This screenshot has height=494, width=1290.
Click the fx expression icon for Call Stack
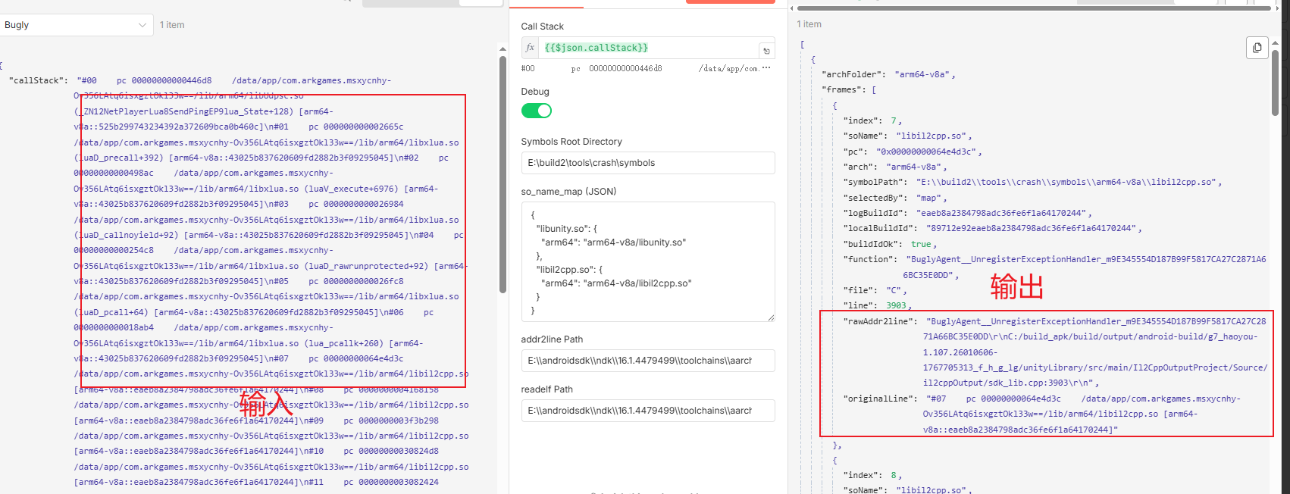tap(530, 48)
